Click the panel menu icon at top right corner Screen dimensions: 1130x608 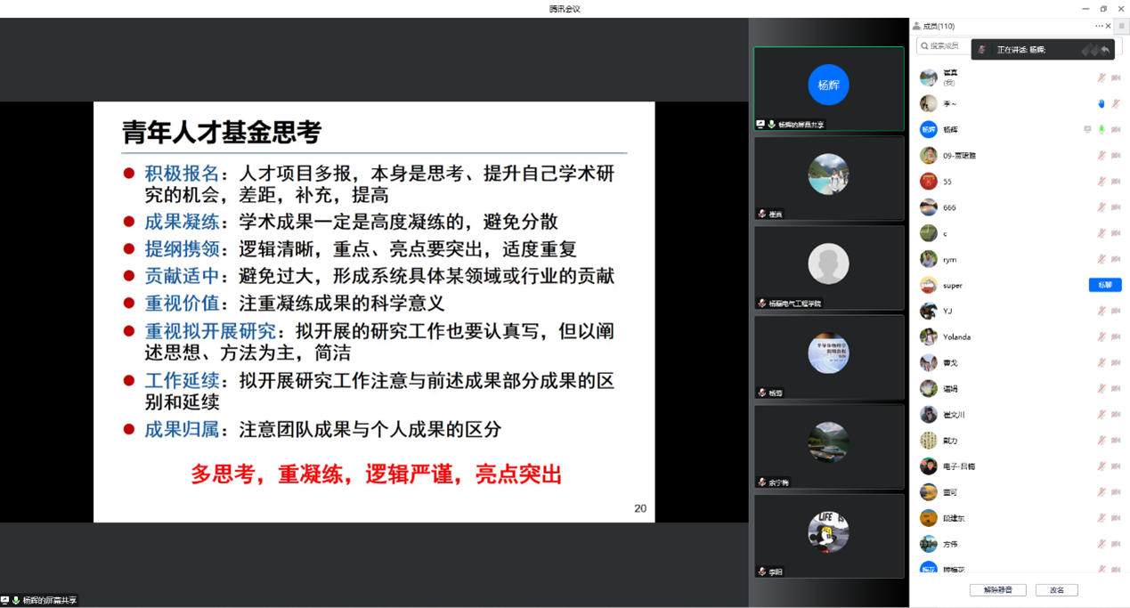[x=1121, y=26]
